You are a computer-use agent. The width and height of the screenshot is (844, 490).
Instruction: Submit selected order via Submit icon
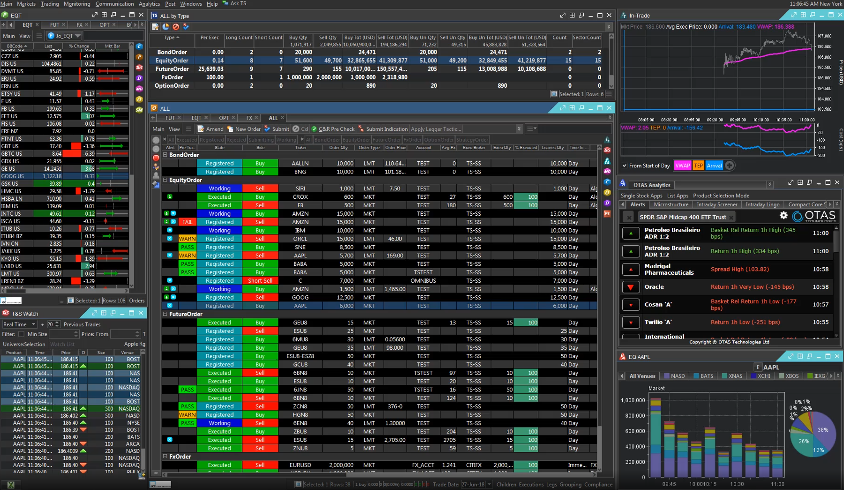[x=267, y=129]
